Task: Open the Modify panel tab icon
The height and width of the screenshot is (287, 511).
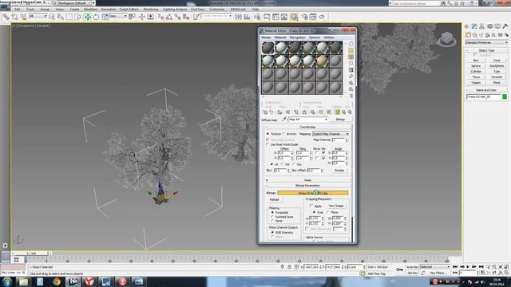Action: pyautogui.click(x=474, y=26)
